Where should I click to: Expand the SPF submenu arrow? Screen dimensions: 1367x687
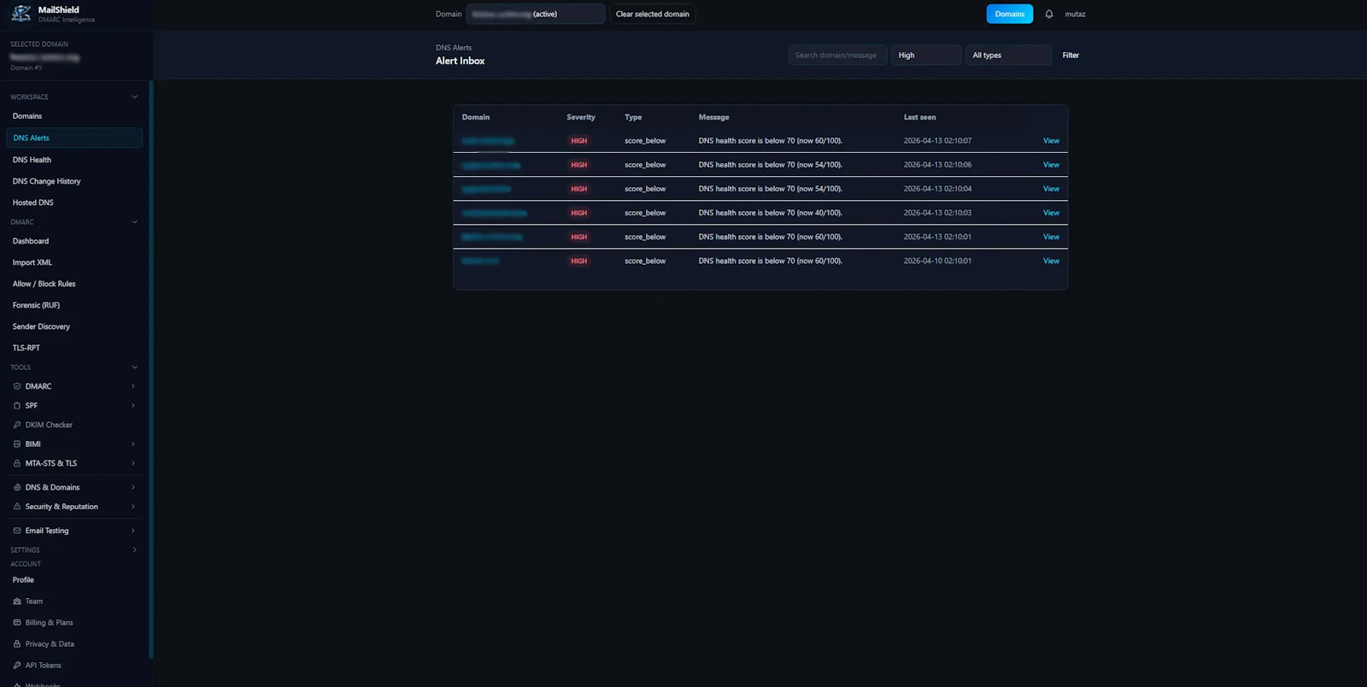(x=133, y=406)
